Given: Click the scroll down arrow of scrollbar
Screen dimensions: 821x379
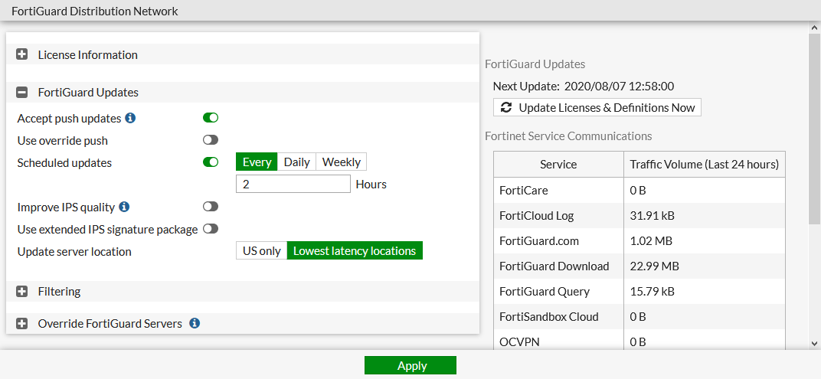Looking at the screenshot, I should click(x=814, y=344).
